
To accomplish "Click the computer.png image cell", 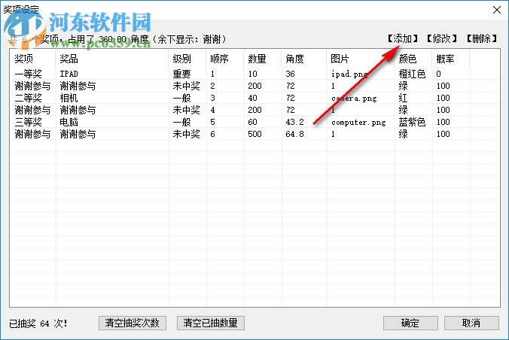I will pyautogui.click(x=358, y=123).
